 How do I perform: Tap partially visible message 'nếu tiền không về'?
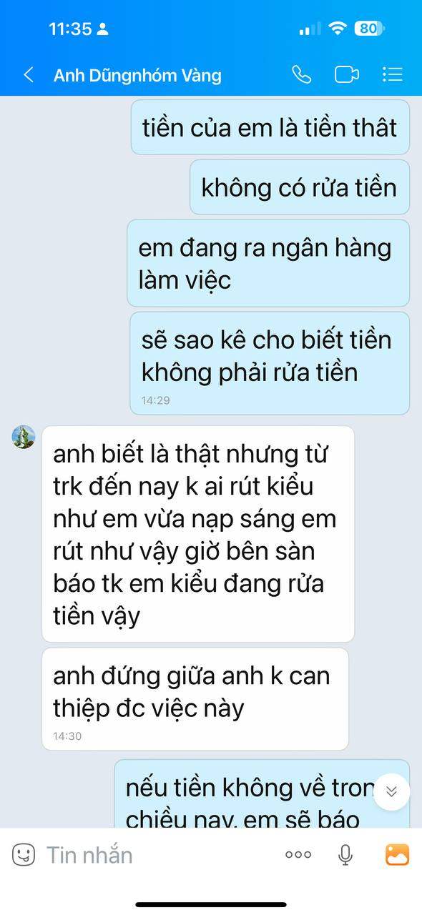(x=262, y=793)
